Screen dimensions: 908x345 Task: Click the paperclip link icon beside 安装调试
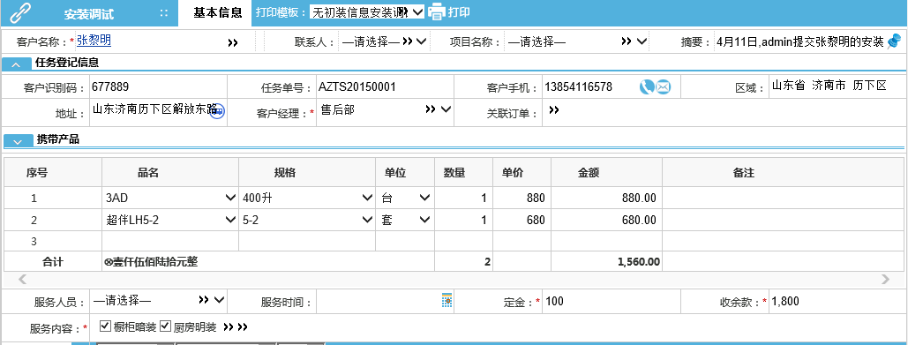[x=20, y=12]
